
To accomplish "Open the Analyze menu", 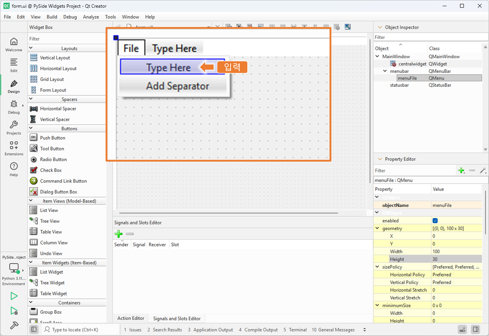I will (91, 17).
